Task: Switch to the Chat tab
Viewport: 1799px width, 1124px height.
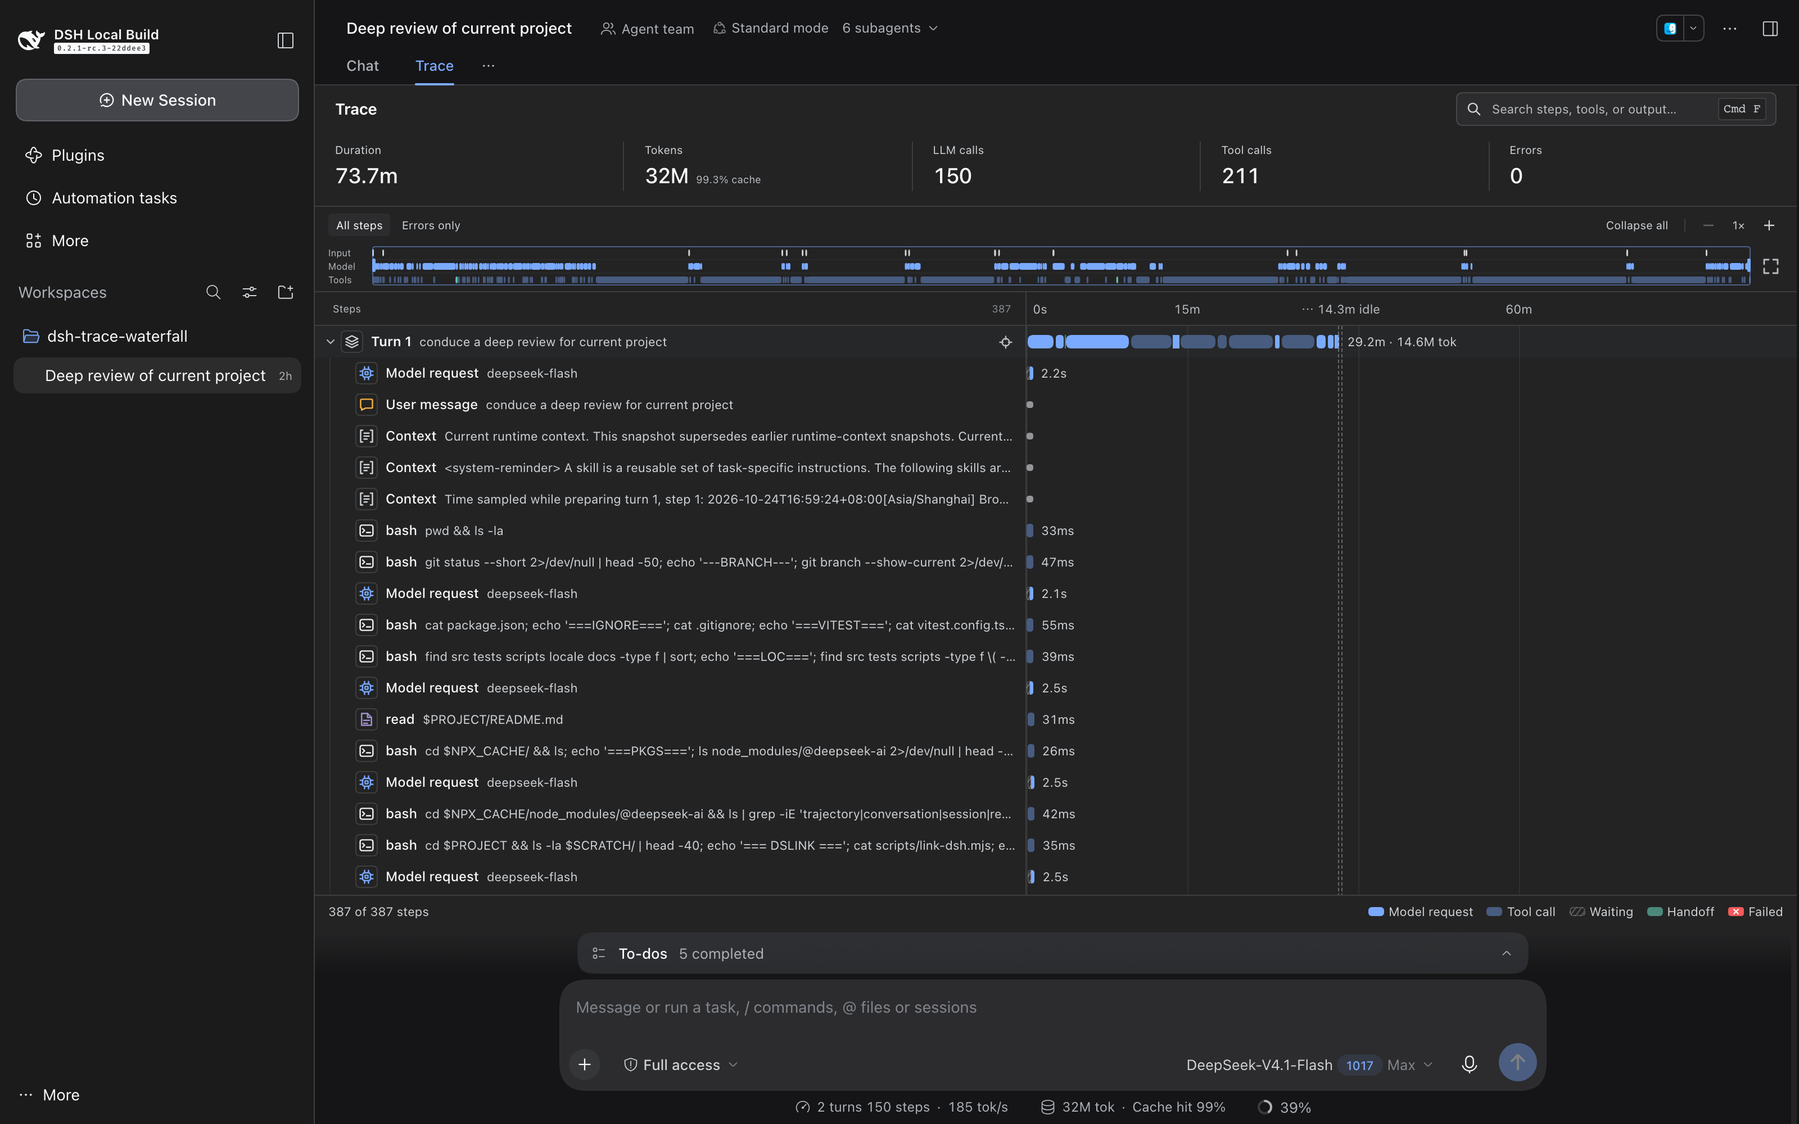Action: coord(362,65)
